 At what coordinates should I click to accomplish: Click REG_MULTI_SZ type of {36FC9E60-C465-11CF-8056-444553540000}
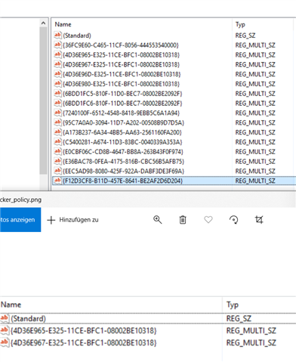(255, 45)
